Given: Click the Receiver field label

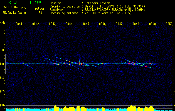Looking at the screenshot, I should (56, 10).
